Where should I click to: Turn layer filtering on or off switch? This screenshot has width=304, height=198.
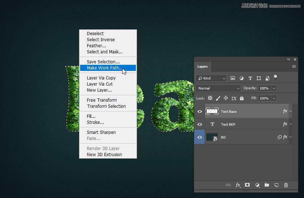pyautogui.click(x=275, y=77)
